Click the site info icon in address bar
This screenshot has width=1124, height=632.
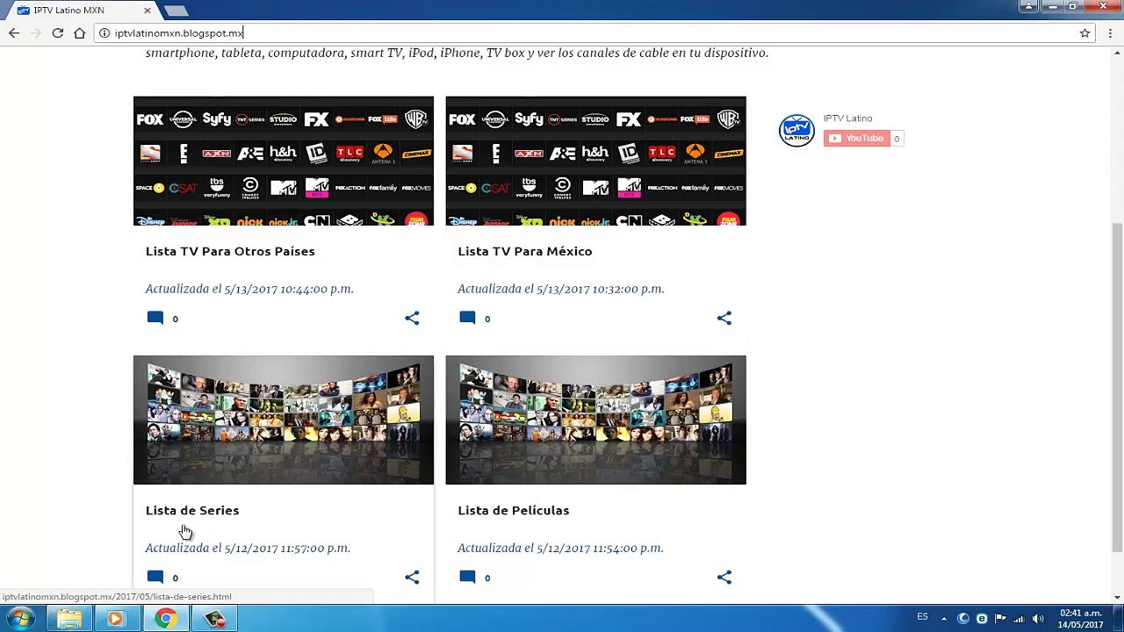104,32
